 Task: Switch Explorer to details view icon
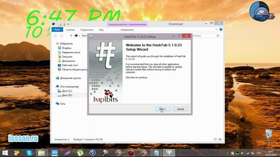point(216,139)
